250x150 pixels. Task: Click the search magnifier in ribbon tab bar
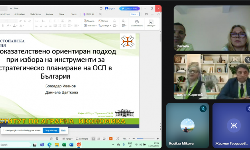point(100,14)
